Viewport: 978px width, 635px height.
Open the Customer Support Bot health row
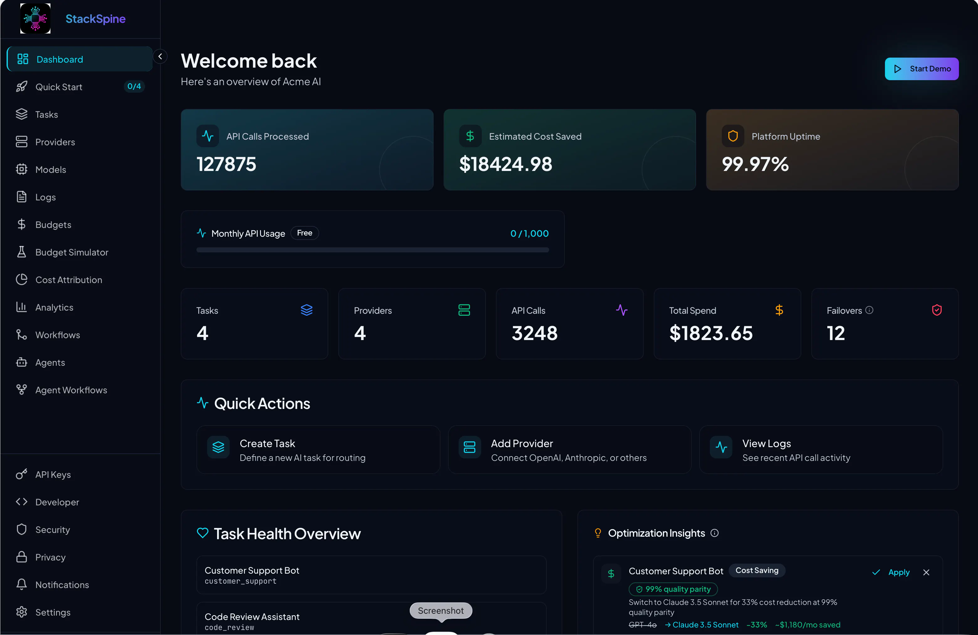click(x=372, y=575)
